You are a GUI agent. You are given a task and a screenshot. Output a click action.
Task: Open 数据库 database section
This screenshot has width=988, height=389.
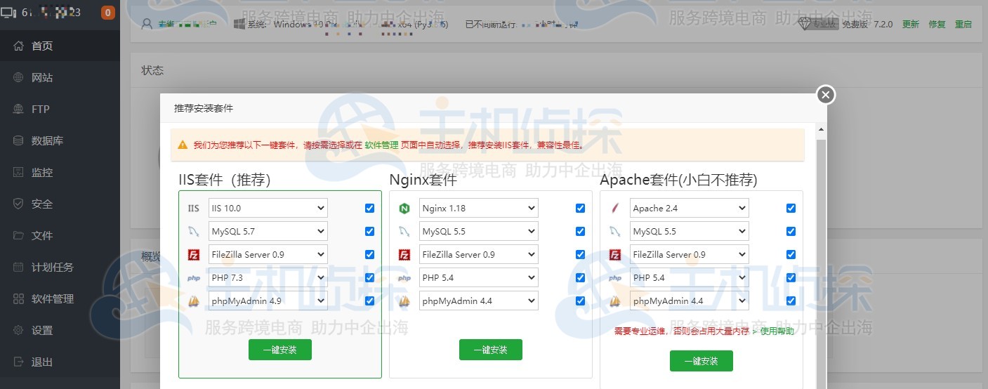click(x=60, y=140)
